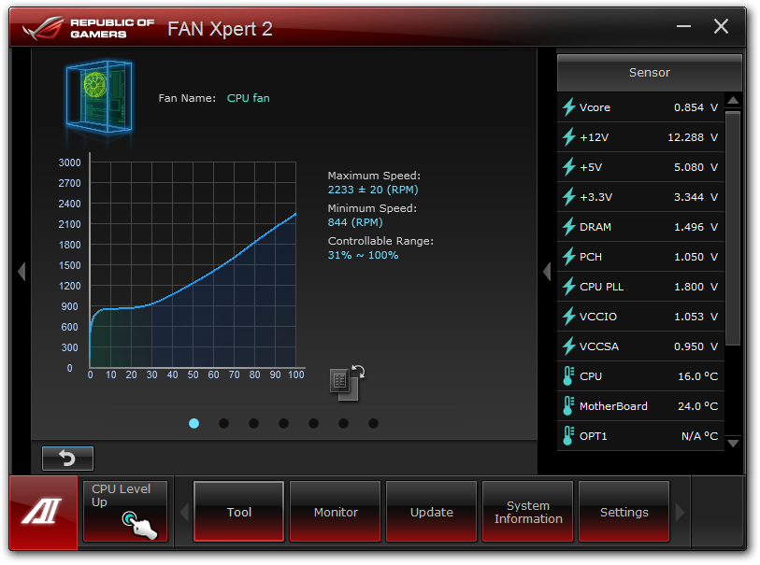This screenshot has width=760, height=565.
Task: Click the fan report copy icon
Action: click(x=347, y=383)
